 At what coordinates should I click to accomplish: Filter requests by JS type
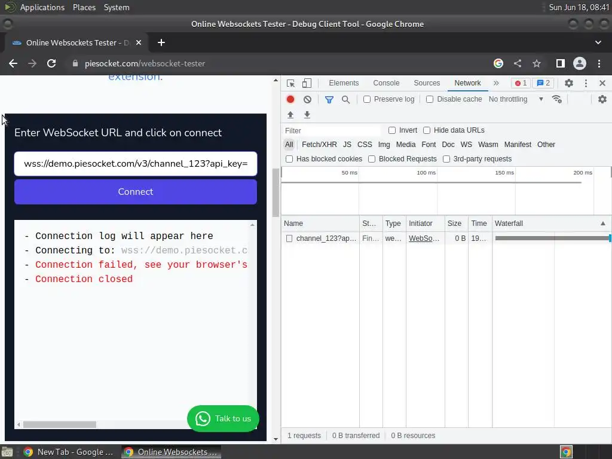[x=347, y=145]
